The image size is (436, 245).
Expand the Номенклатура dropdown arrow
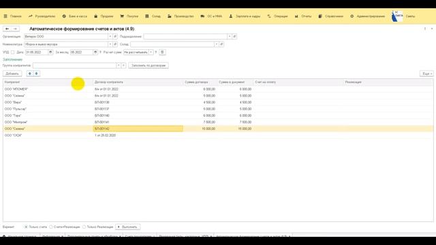coord(110,44)
